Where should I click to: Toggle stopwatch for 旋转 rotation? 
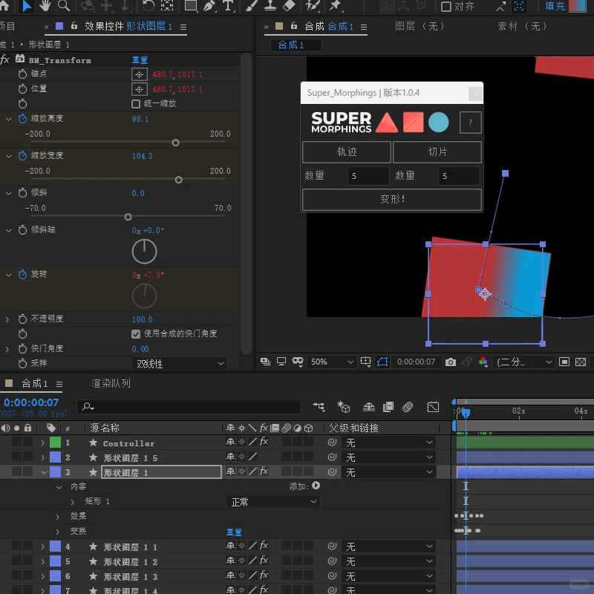[x=22, y=274]
